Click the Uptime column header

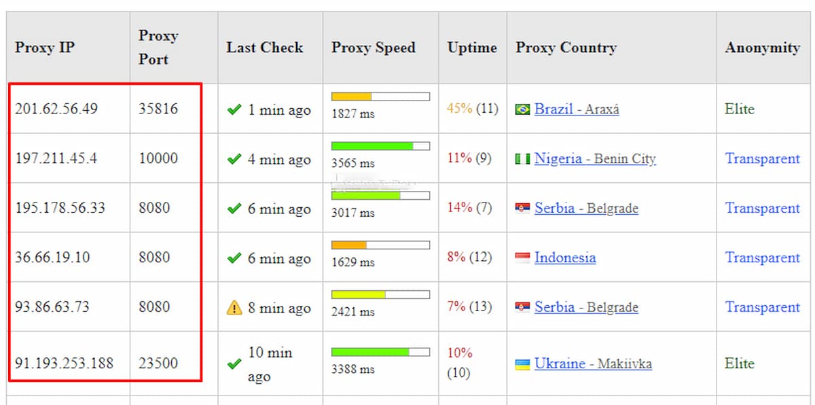click(x=472, y=48)
